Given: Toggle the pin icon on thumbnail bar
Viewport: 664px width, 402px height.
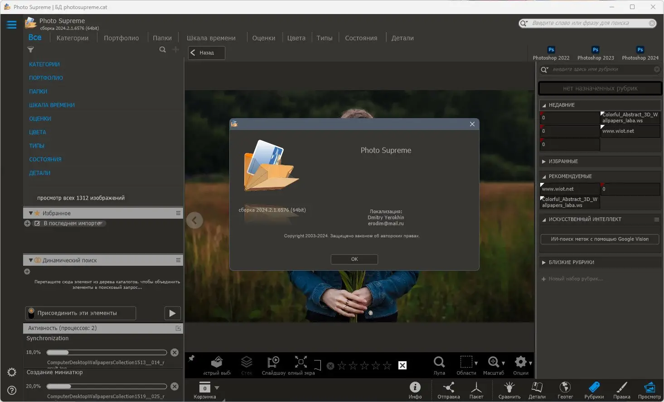Looking at the screenshot, I should pos(192,359).
